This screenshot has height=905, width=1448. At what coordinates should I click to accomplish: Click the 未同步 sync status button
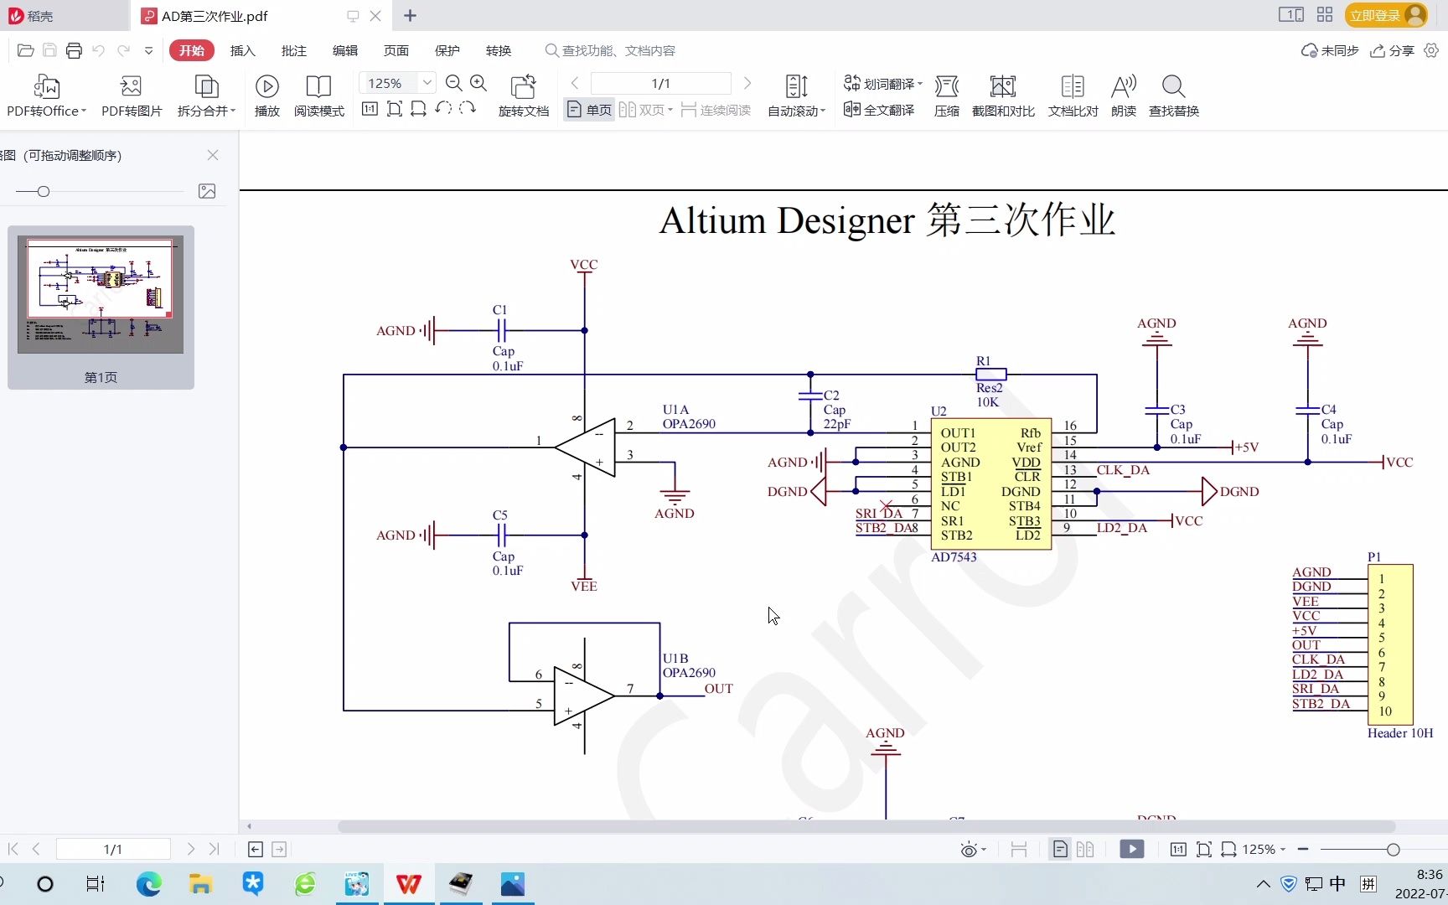tap(1329, 51)
